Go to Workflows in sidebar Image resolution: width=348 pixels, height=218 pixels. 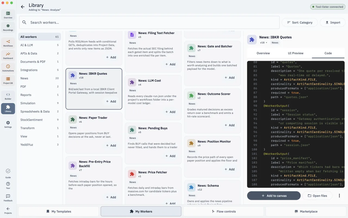8,43
